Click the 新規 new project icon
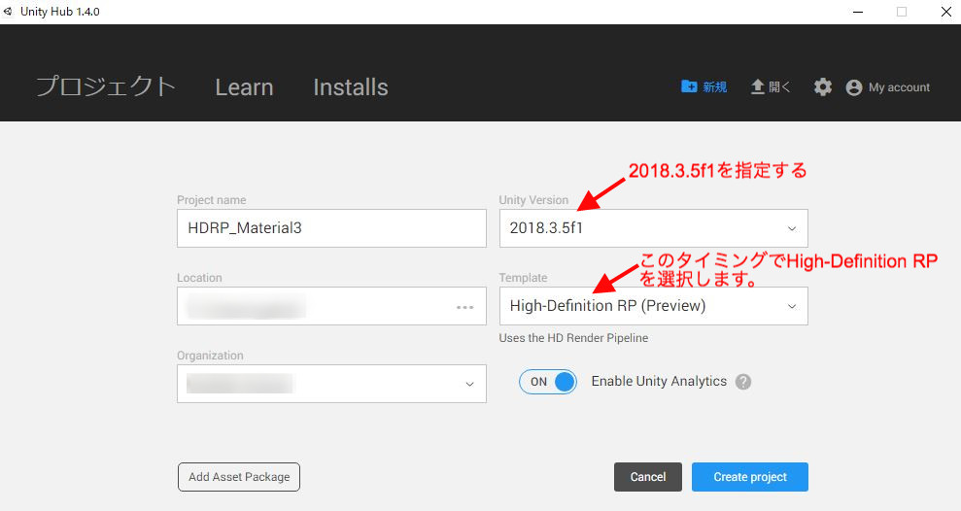Screen dimensions: 961x511 (689, 86)
